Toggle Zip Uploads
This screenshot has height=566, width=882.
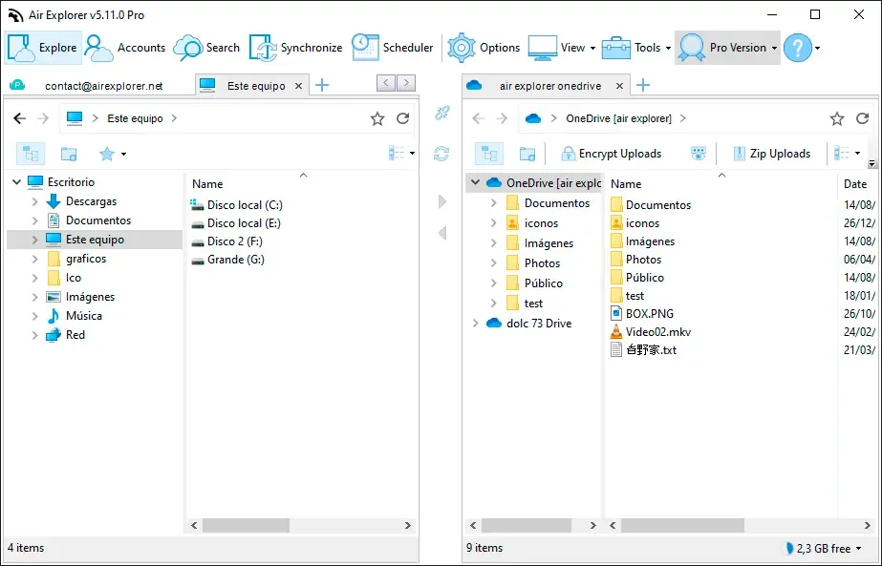coord(772,154)
